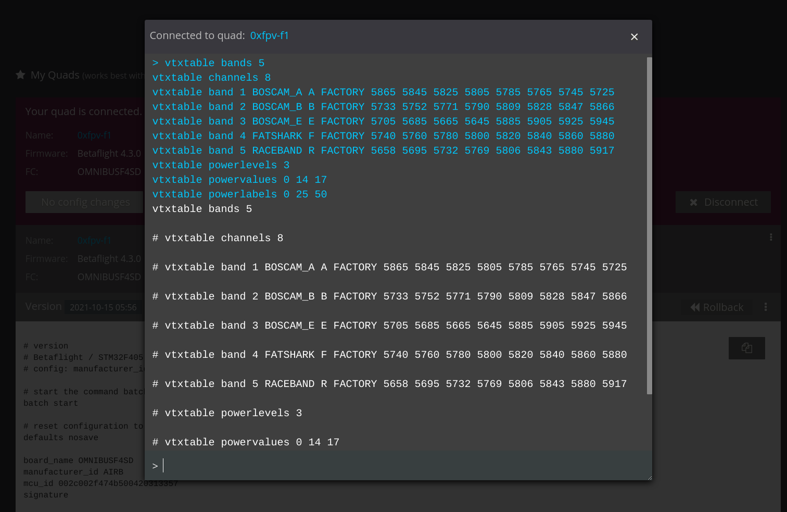Open the three-dot menu of quad card
This screenshot has height=512, width=787.
pos(771,237)
